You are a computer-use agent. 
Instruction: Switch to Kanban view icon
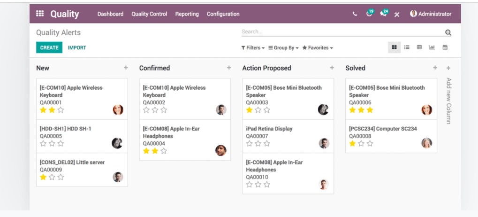coord(394,47)
